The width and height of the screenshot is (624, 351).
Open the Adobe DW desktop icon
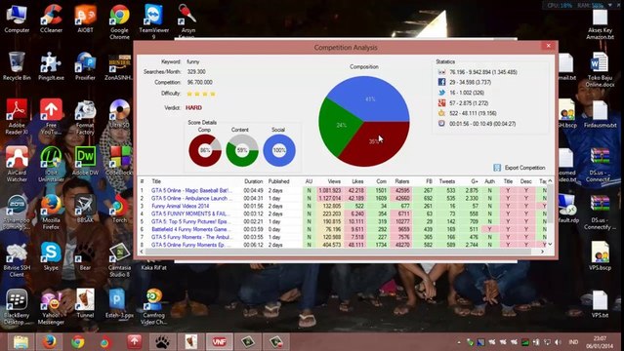click(85, 161)
